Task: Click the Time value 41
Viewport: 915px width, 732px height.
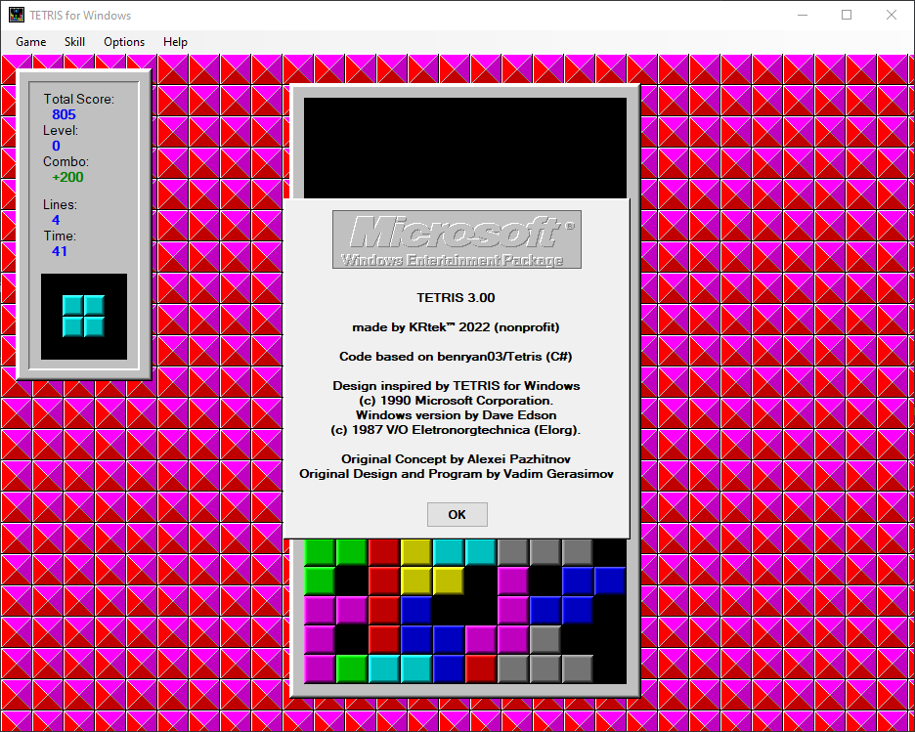Action: tap(60, 251)
